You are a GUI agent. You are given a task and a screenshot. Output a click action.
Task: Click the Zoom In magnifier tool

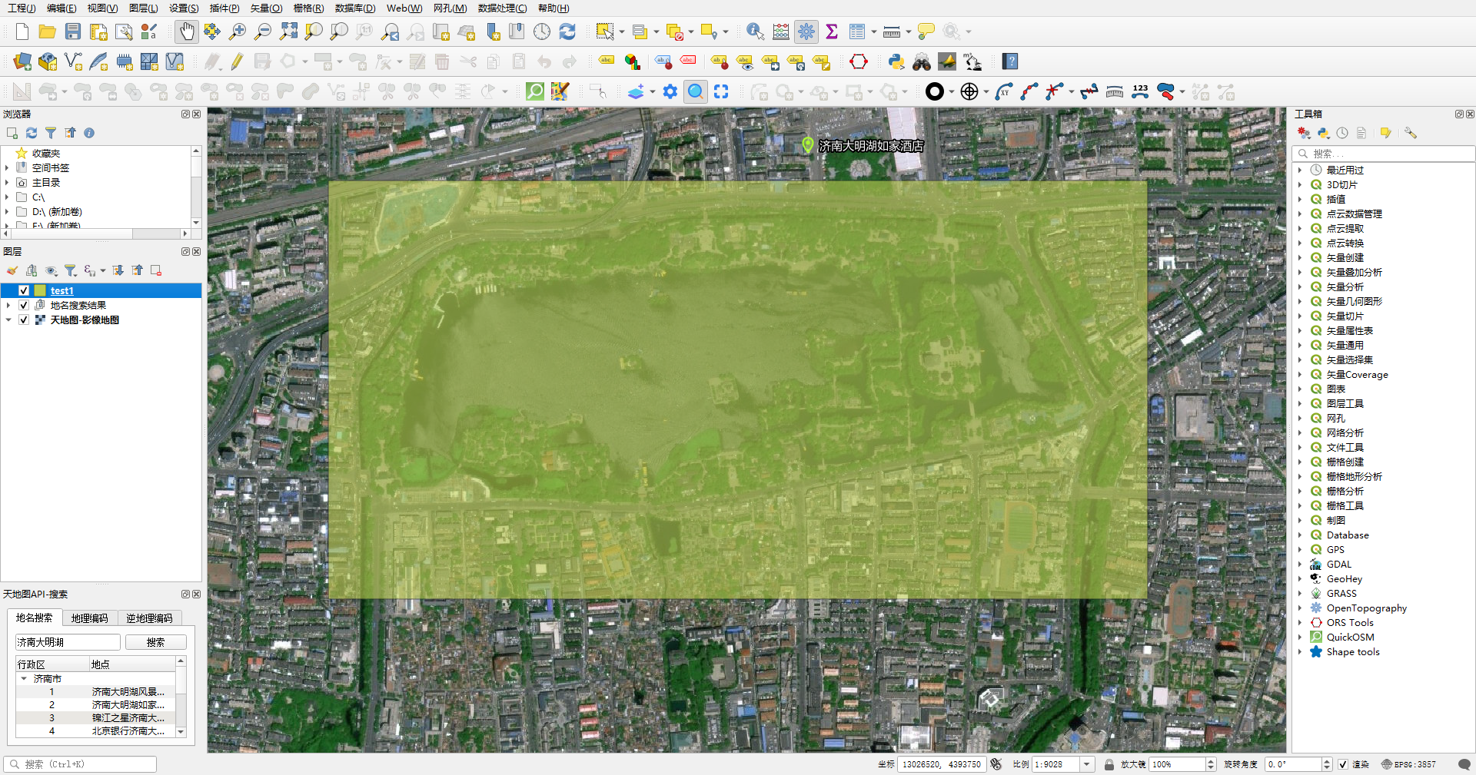(238, 31)
